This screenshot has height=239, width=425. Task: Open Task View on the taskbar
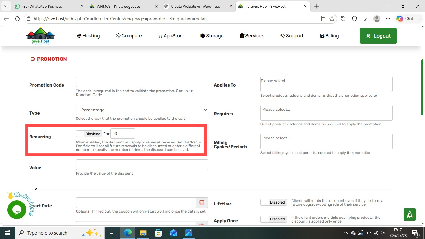[x=112, y=233]
